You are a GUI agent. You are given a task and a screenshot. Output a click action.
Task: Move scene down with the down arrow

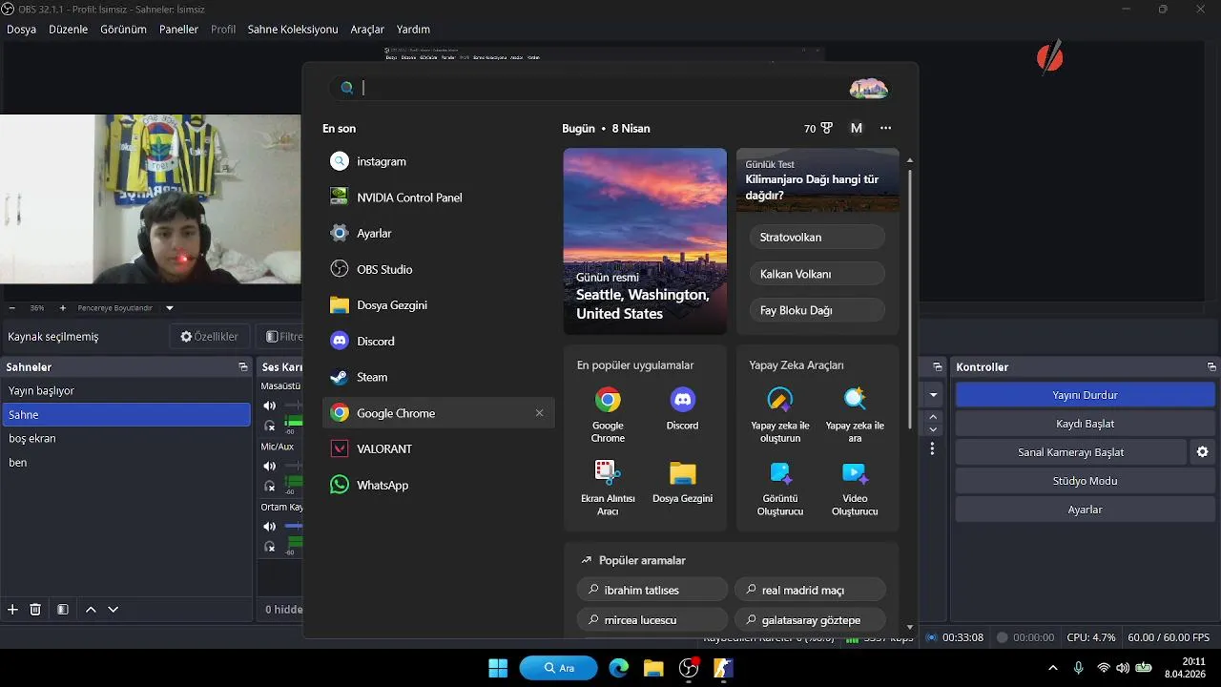point(114,609)
